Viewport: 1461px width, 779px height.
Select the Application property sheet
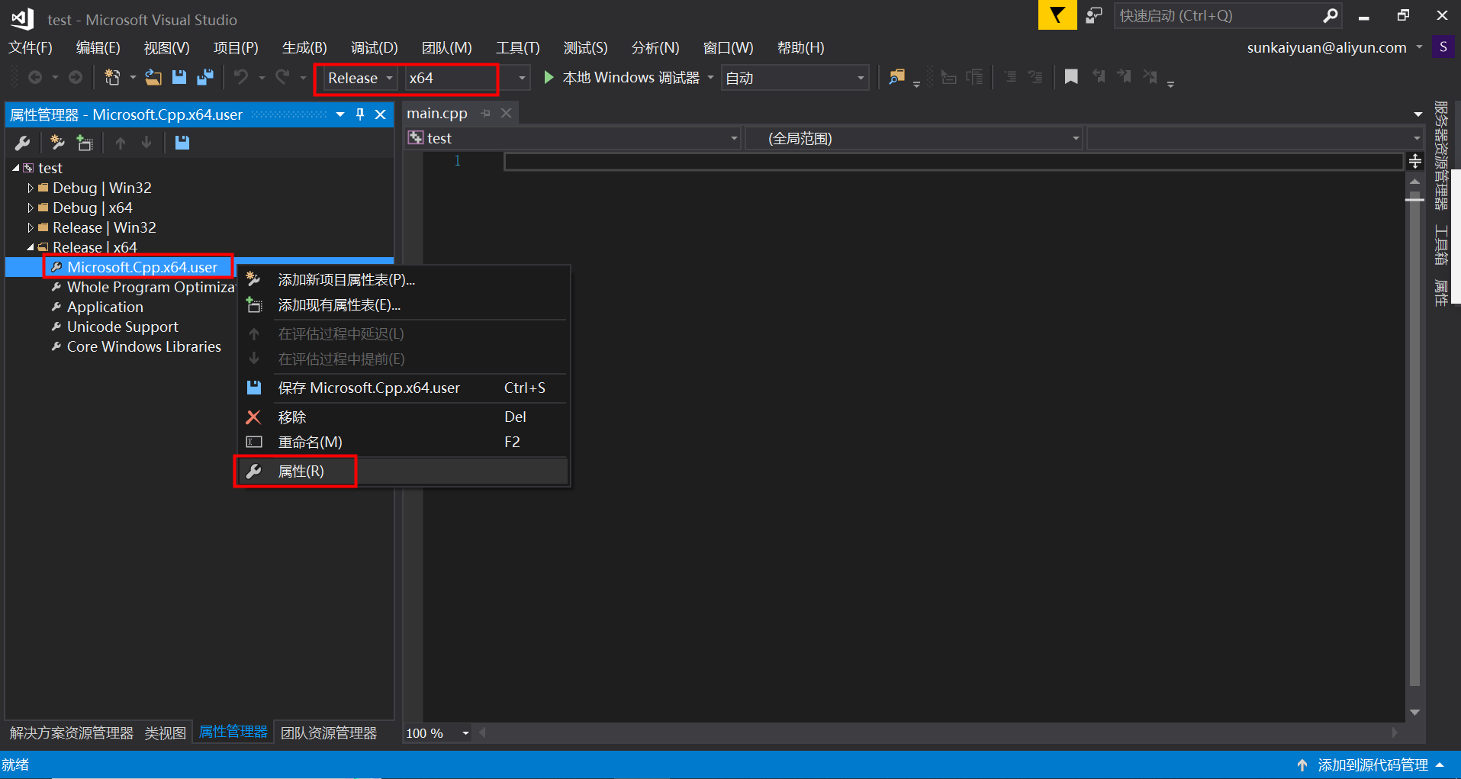pyautogui.click(x=105, y=307)
